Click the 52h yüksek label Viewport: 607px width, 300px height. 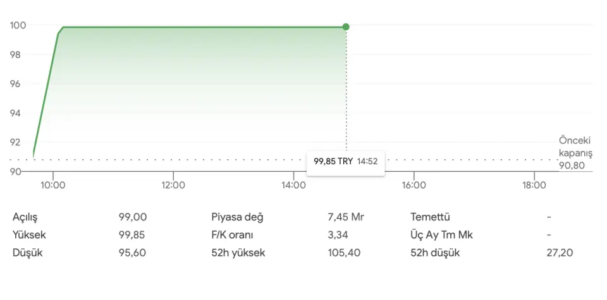tap(238, 253)
